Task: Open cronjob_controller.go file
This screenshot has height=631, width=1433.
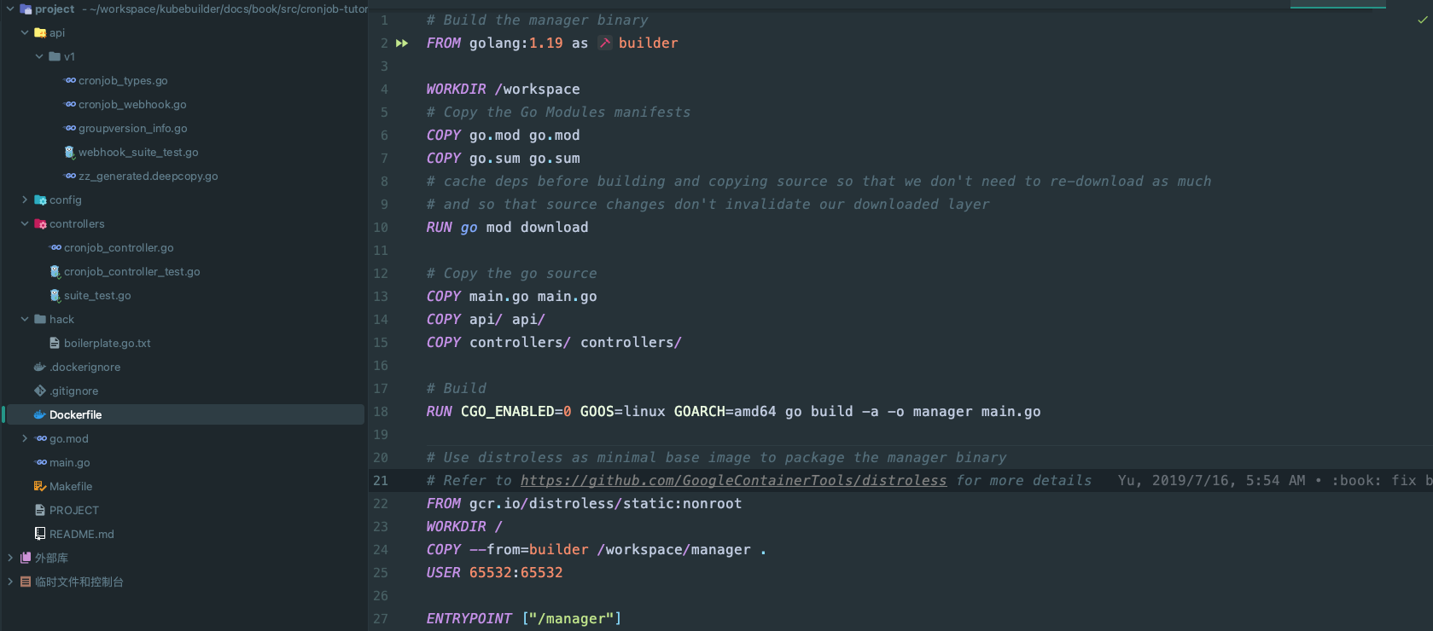Action: (119, 247)
